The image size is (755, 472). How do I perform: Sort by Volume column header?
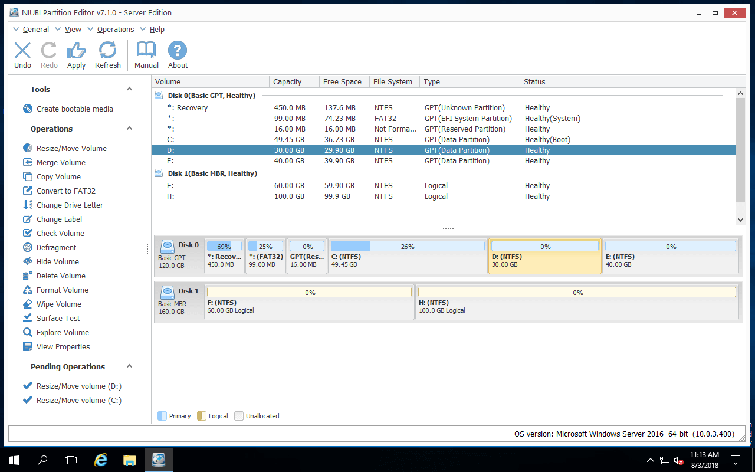(x=211, y=81)
